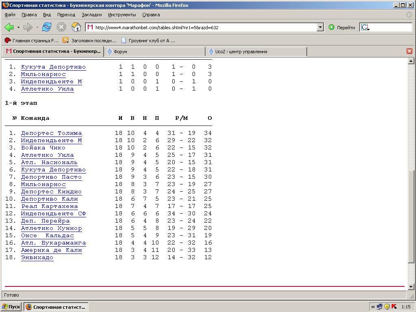Click the Stop loading icon

pyautogui.click(x=61, y=27)
